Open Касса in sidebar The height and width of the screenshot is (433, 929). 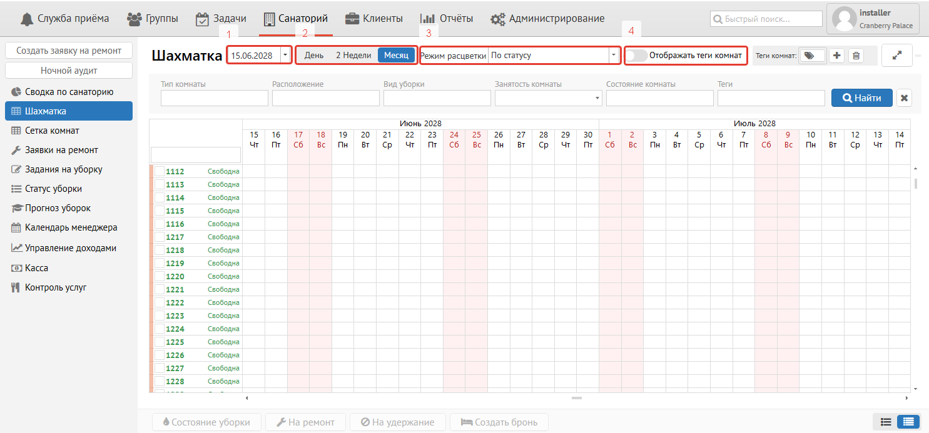69,268
